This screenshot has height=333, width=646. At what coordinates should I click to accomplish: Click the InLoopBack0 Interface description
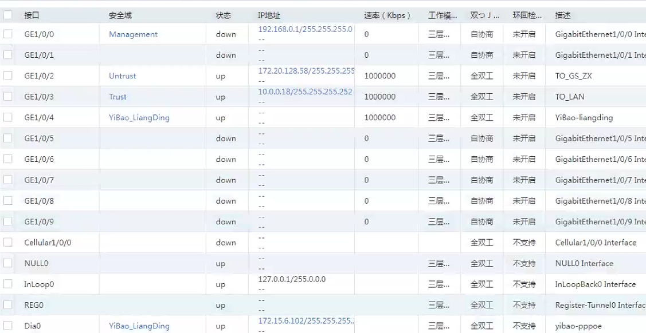click(x=596, y=284)
